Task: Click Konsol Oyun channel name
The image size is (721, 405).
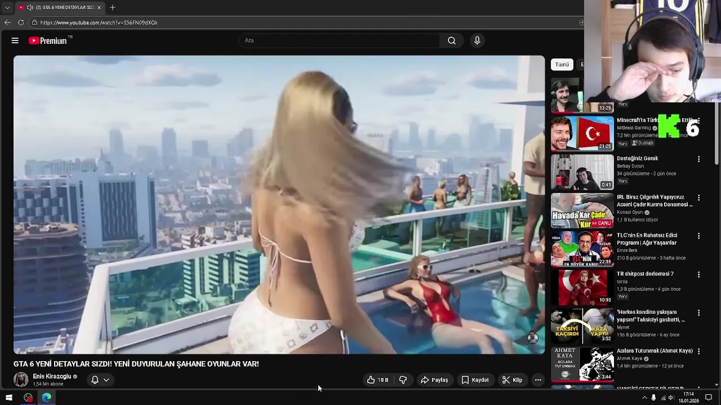Action: 630,213
